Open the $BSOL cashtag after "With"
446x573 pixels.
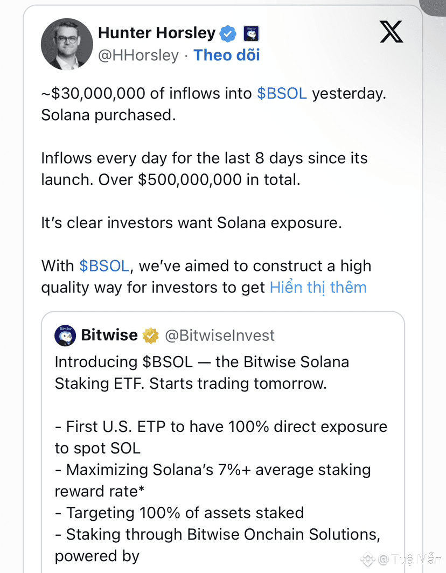[104, 266]
